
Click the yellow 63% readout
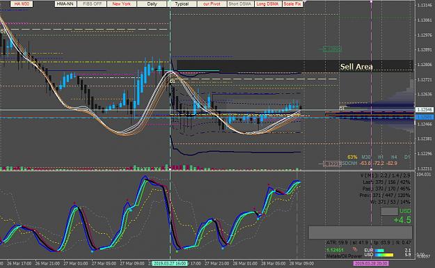click(352, 157)
